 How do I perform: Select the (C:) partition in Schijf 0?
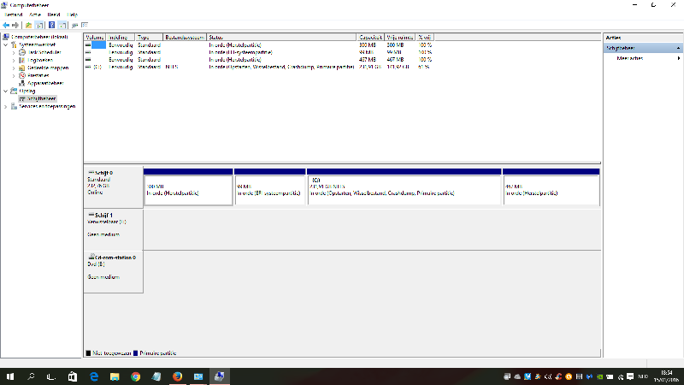coord(404,188)
